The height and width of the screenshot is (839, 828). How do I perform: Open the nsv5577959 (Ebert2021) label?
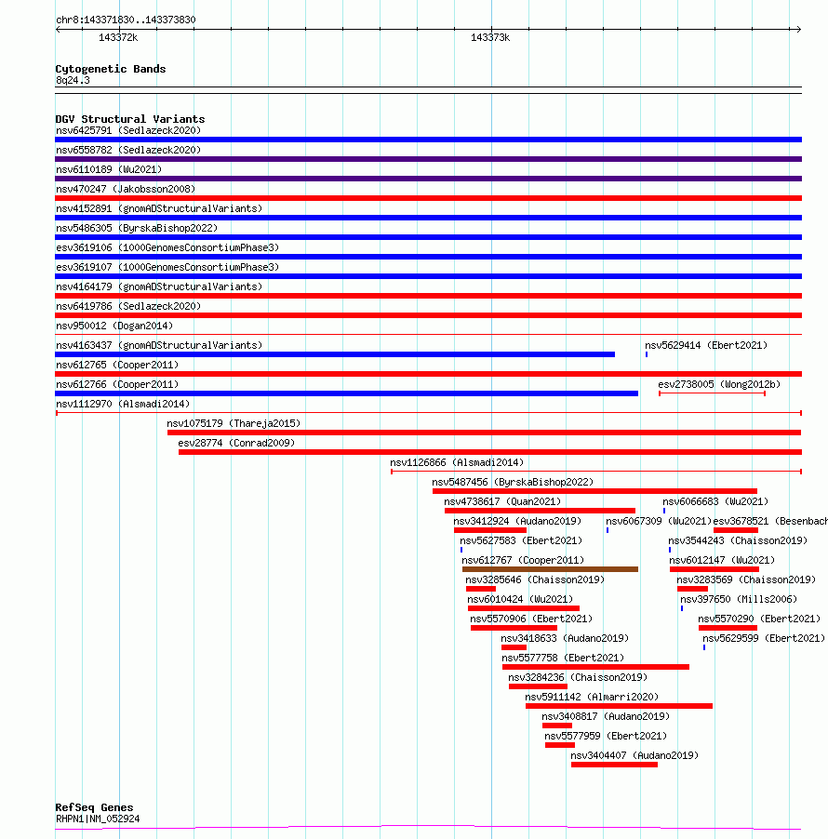point(606,737)
